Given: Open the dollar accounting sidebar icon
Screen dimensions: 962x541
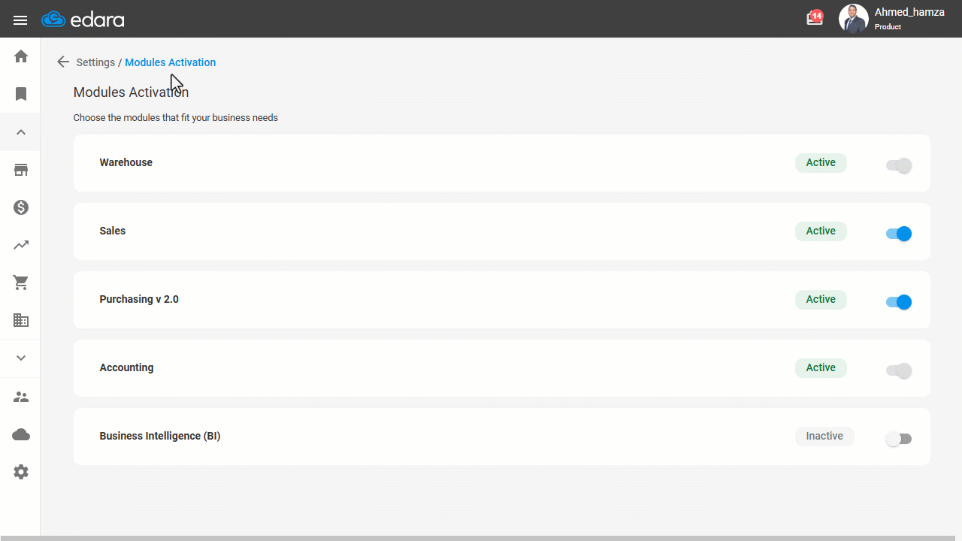Looking at the screenshot, I should pos(21,207).
